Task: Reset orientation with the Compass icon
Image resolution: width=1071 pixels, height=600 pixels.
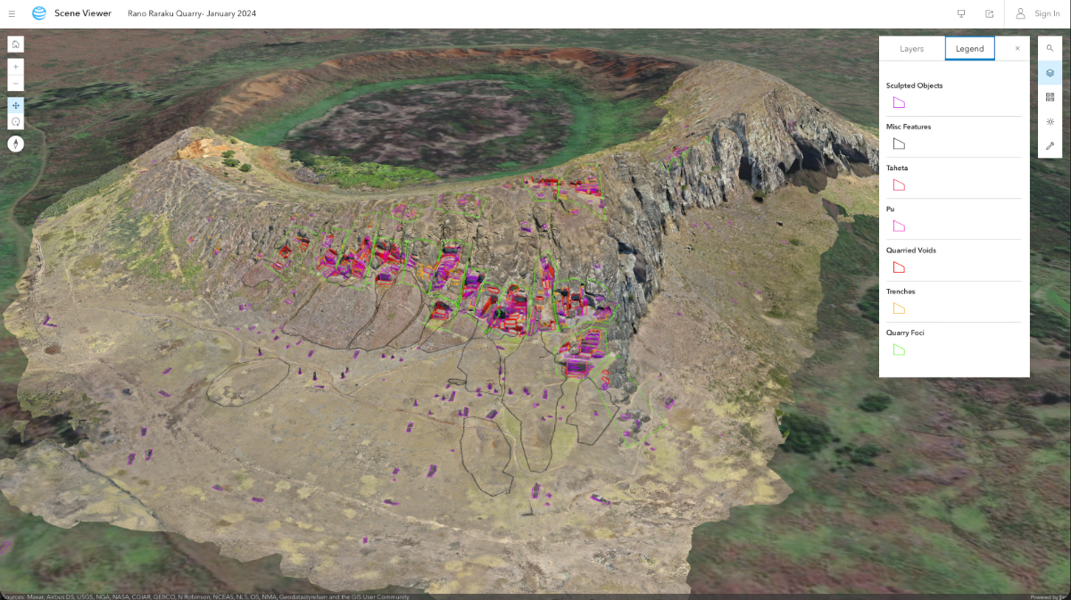Action: click(x=15, y=143)
